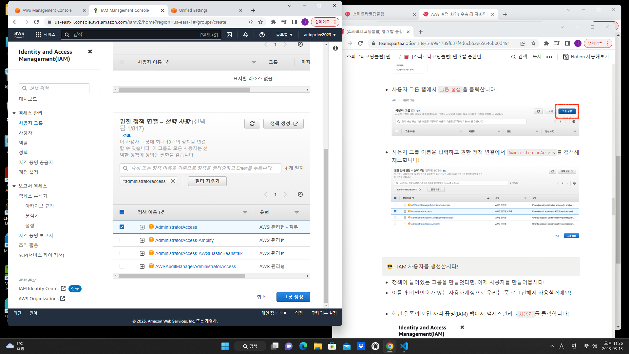This screenshot has height=354, width=629.
Task: Focus the AWS console top search box
Action: [x=141, y=35]
